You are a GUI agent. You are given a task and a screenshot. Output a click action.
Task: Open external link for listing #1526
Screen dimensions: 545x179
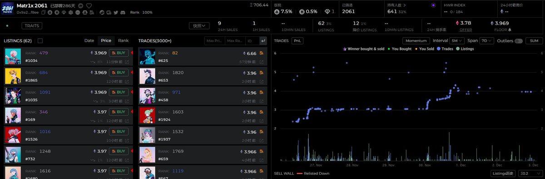(x=127, y=140)
